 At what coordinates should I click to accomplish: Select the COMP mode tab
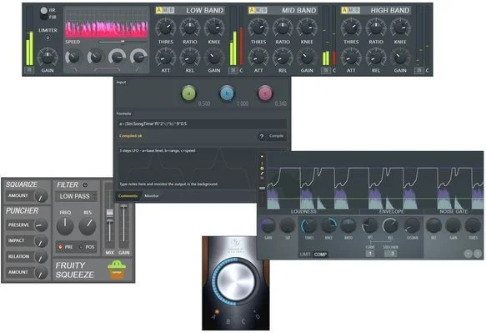(320, 255)
